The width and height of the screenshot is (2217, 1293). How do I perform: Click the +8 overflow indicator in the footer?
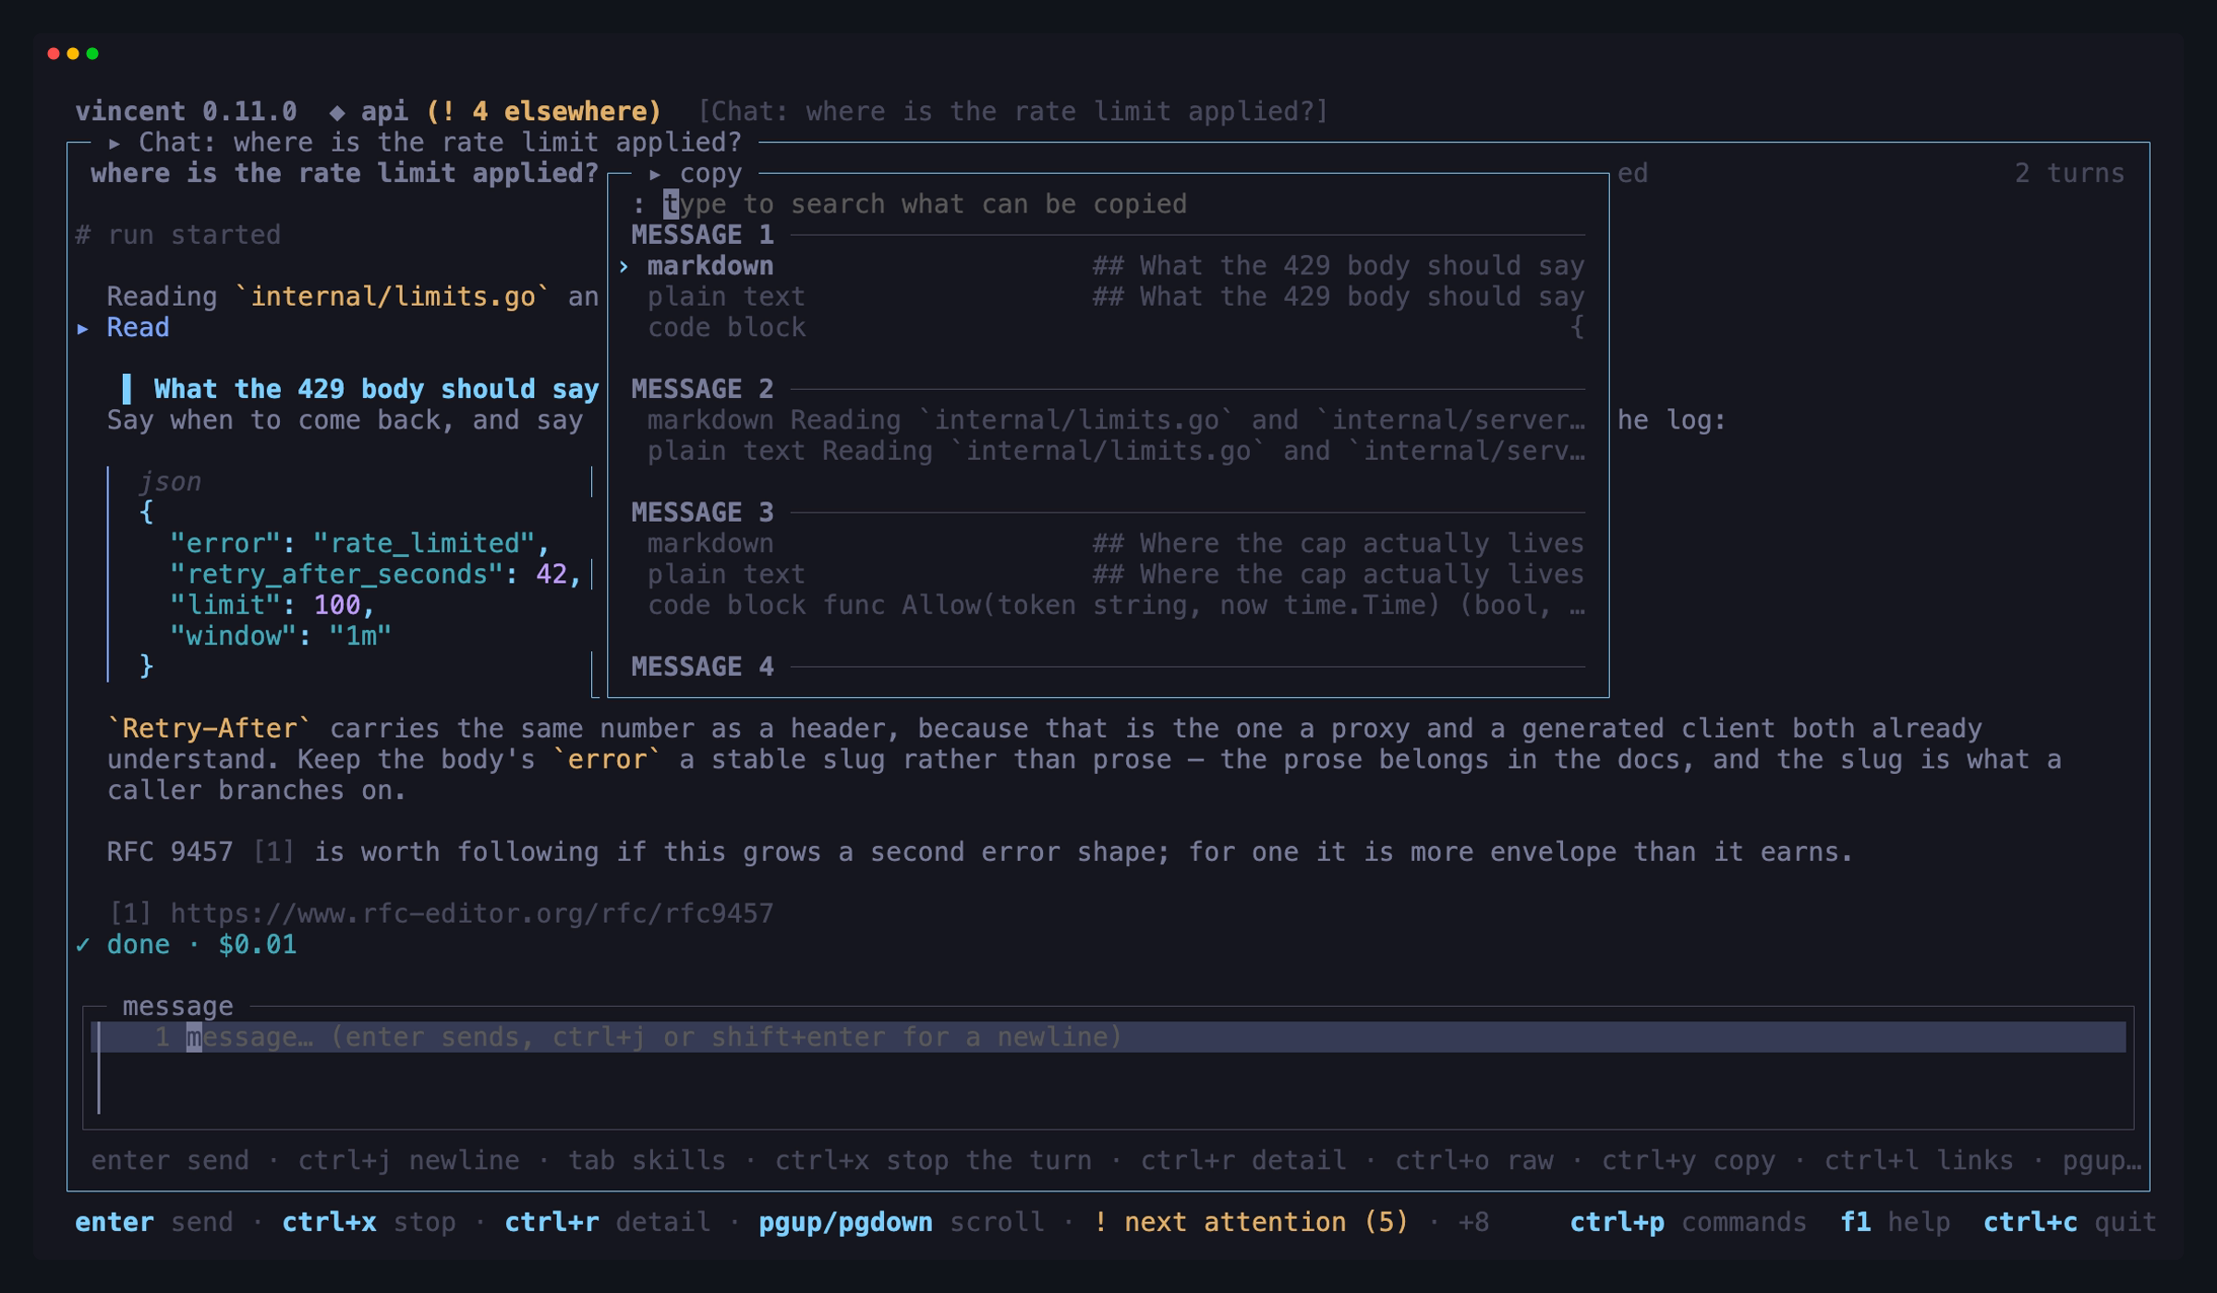pos(1473,1223)
